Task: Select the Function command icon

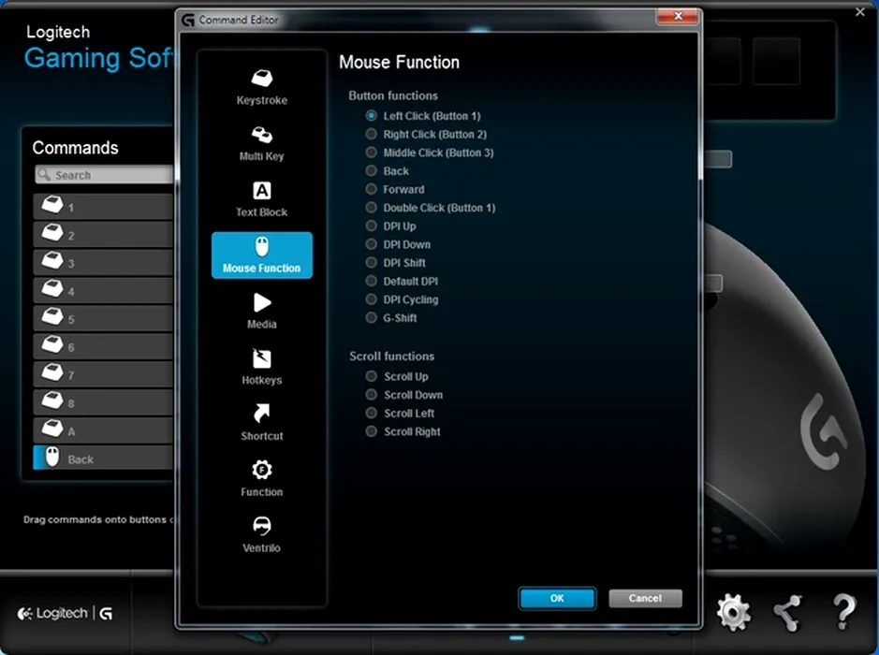Action: pos(261,471)
